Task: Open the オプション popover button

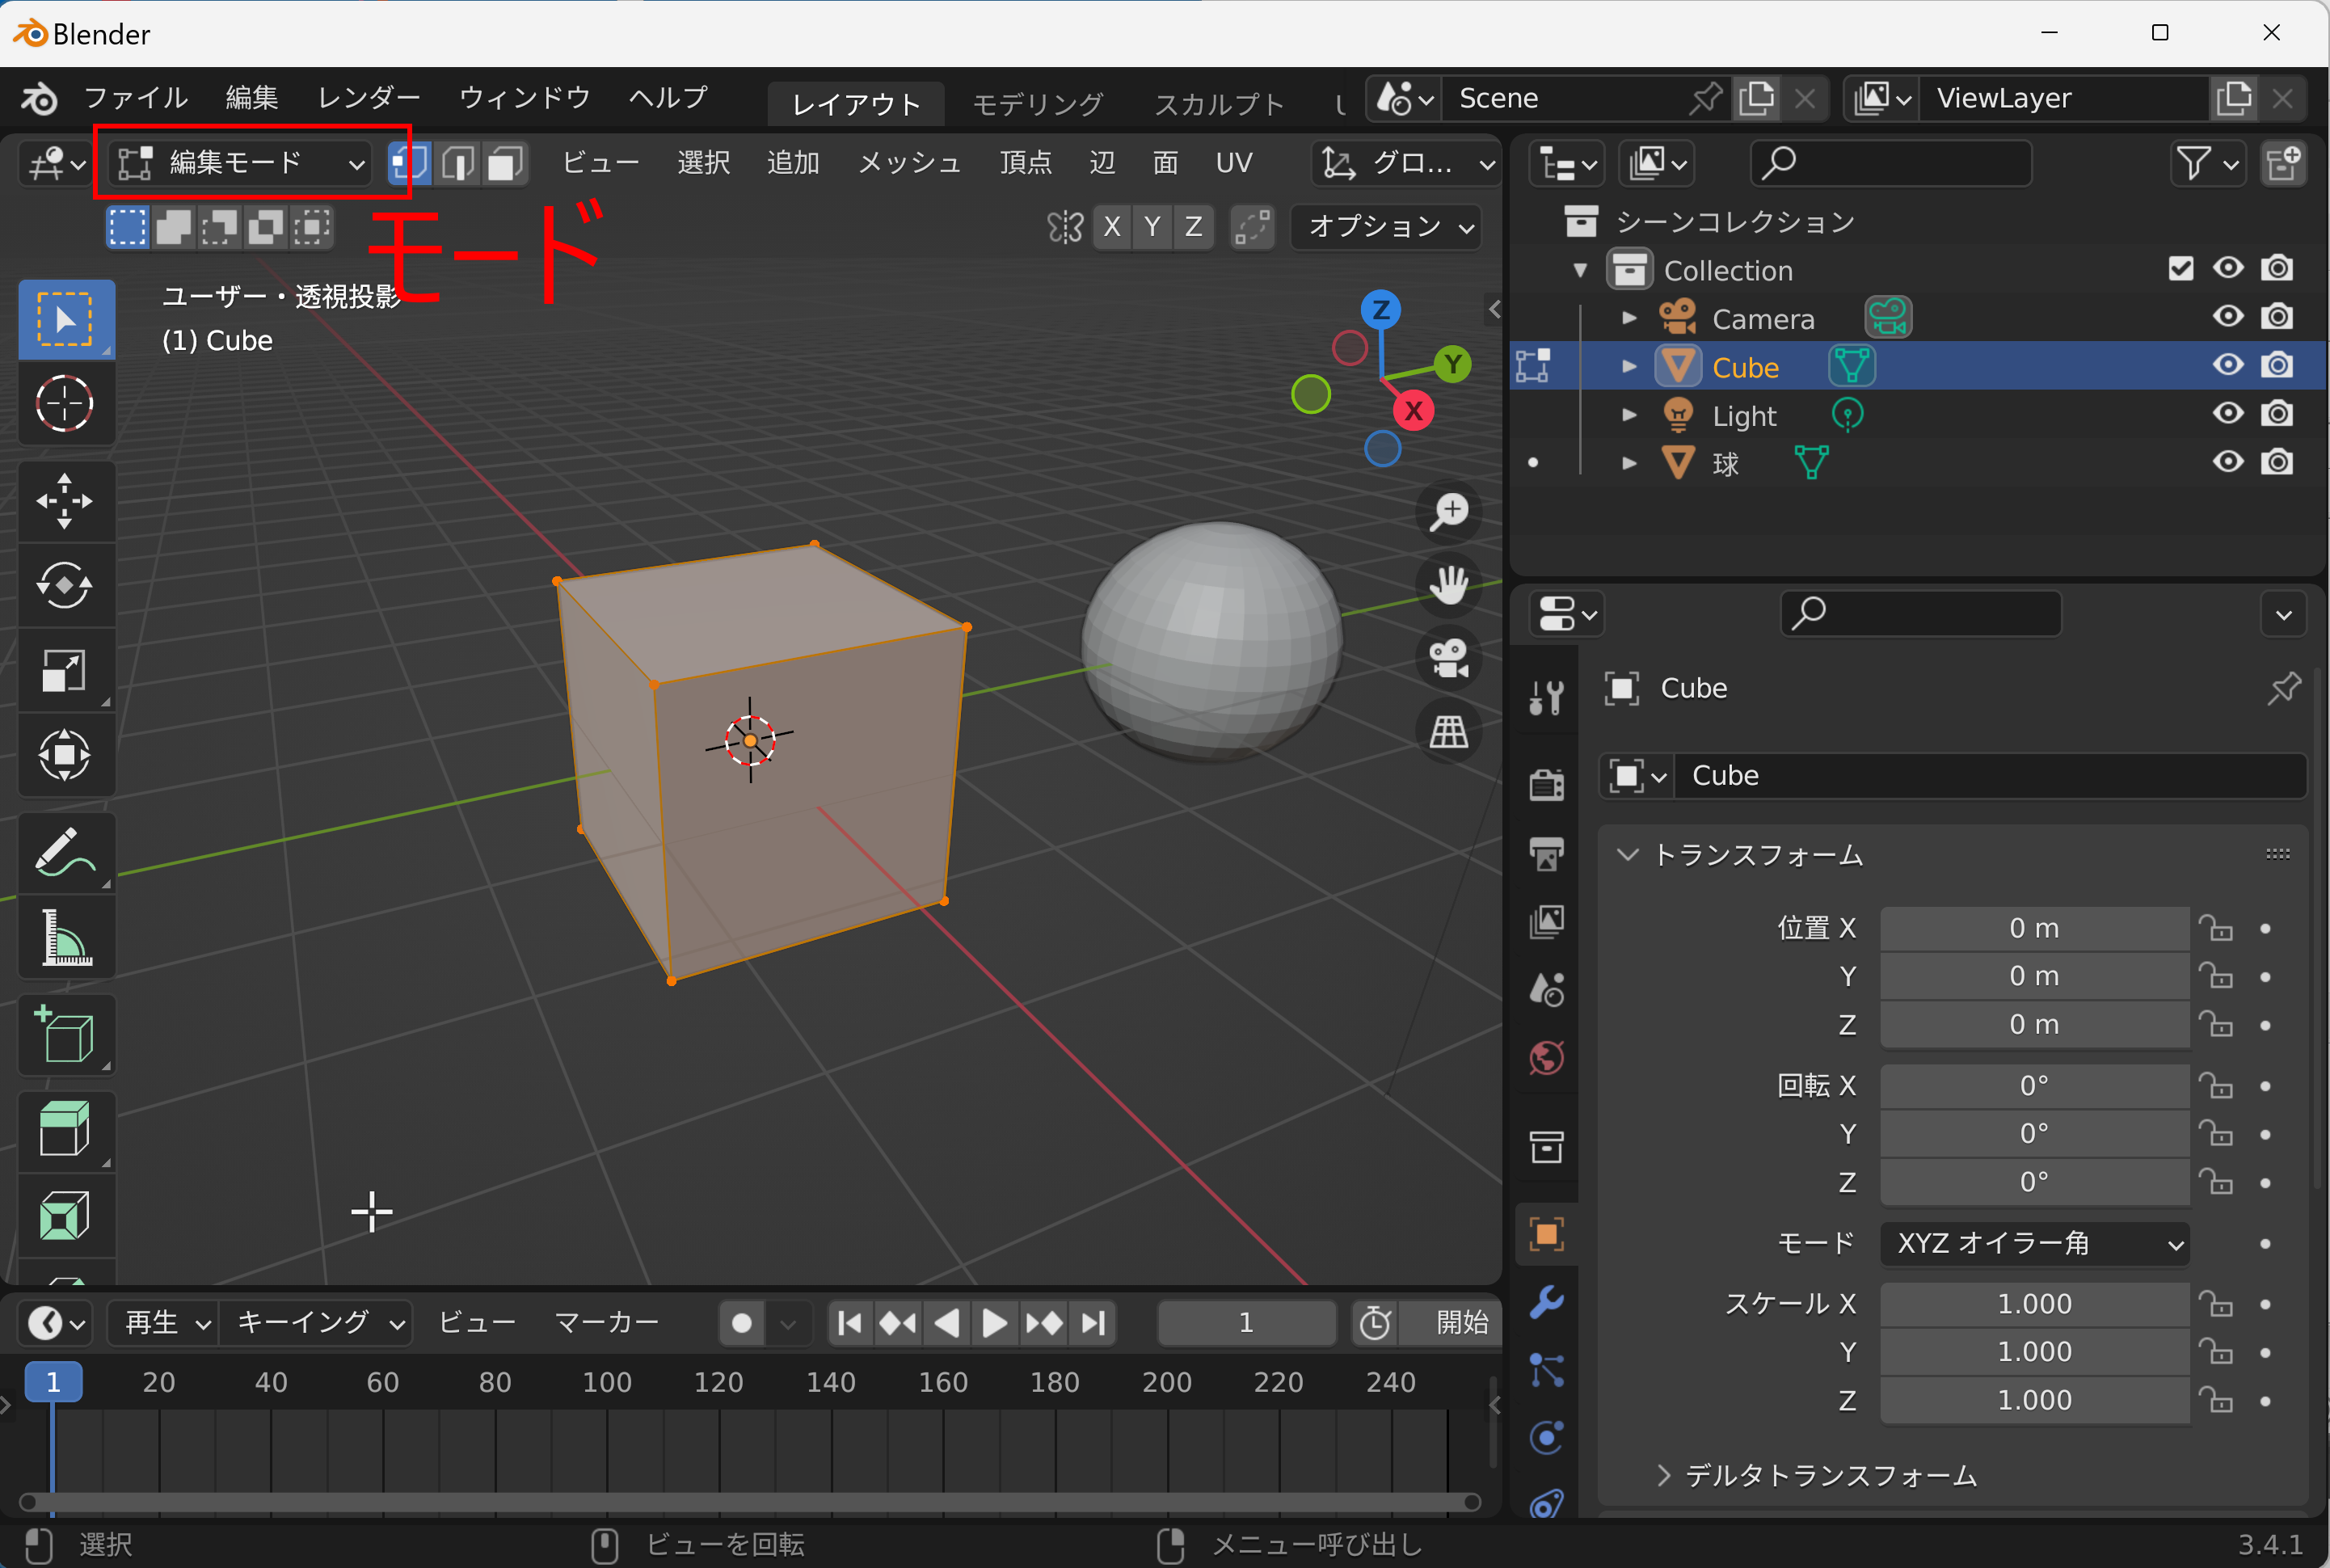Action: [1388, 227]
